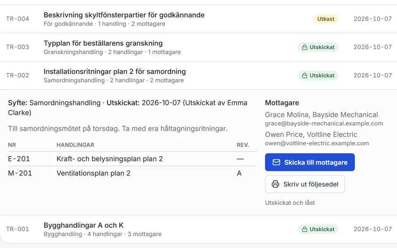397x248 pixels.
Task: Expand the TR-001 Bygghandlingar A och K row
Action: (x=198, y=229)
